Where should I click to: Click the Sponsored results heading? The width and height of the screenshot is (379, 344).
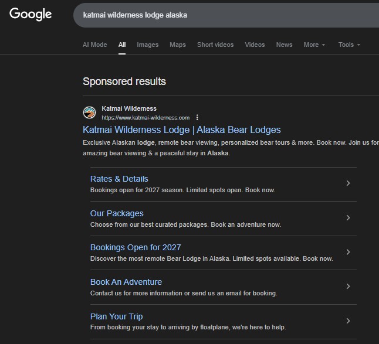tap(124, 81)
